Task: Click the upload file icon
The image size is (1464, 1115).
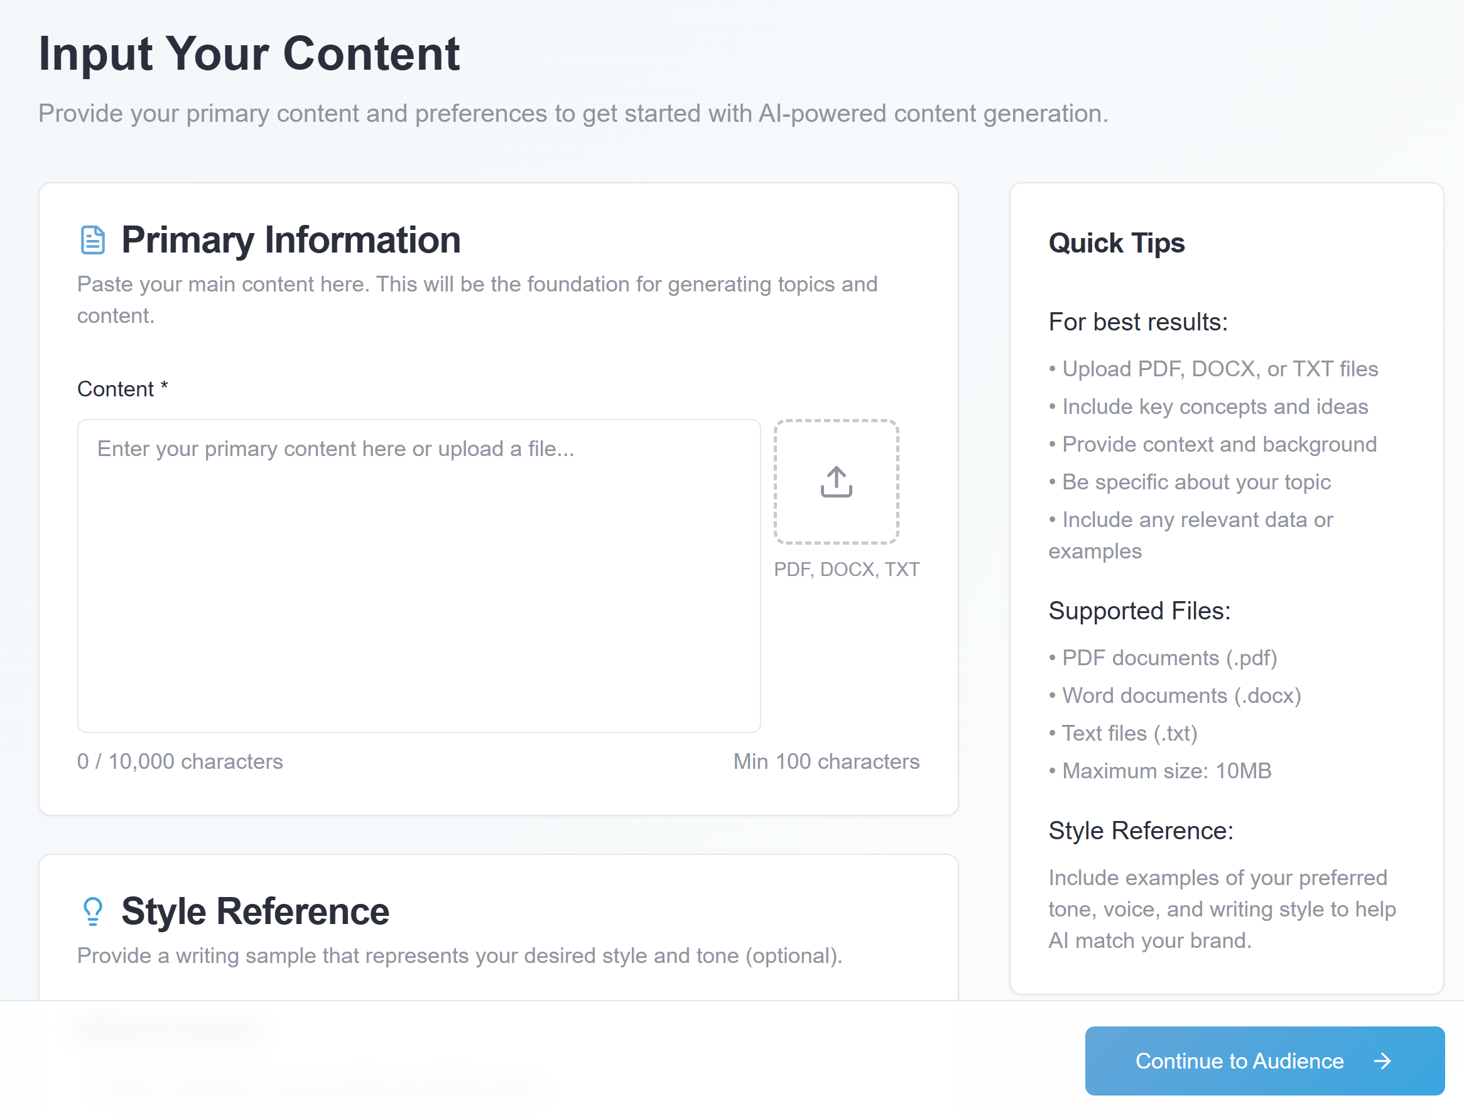Action: [836, 482]
